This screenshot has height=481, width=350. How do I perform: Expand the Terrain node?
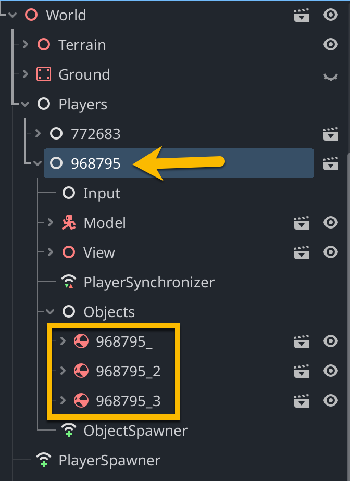click(26, 45)
